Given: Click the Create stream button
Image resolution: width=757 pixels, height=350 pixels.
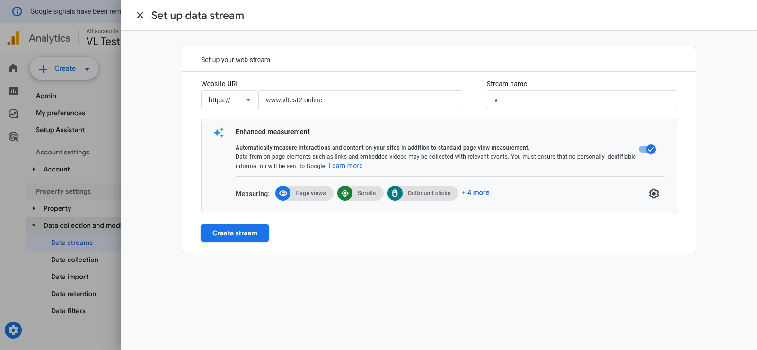Looking at the screenshot, I should coord(235,233).
